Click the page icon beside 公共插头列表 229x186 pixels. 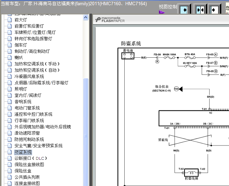click(x=10, y=177)
